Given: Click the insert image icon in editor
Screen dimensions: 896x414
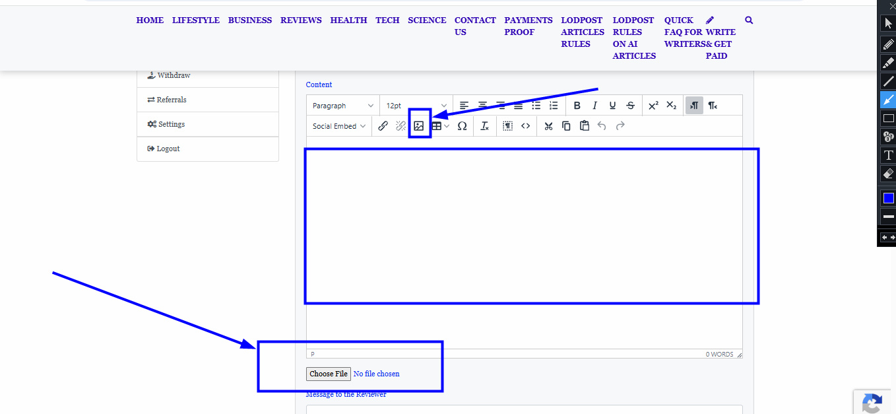Looking at the screenshot, I should click(x=419, y=126).
